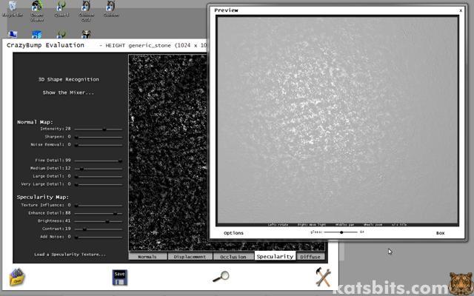
Task: Click the Large Detail slider
Action: tap(99, 176)
